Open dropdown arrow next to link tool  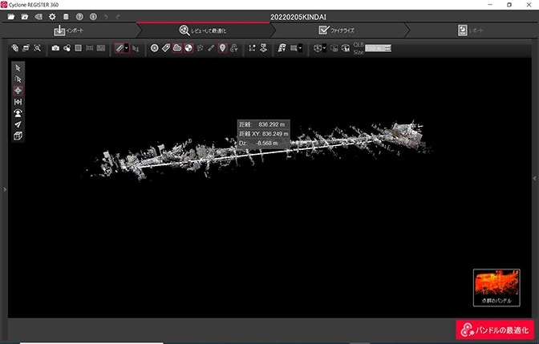point(127,48)
